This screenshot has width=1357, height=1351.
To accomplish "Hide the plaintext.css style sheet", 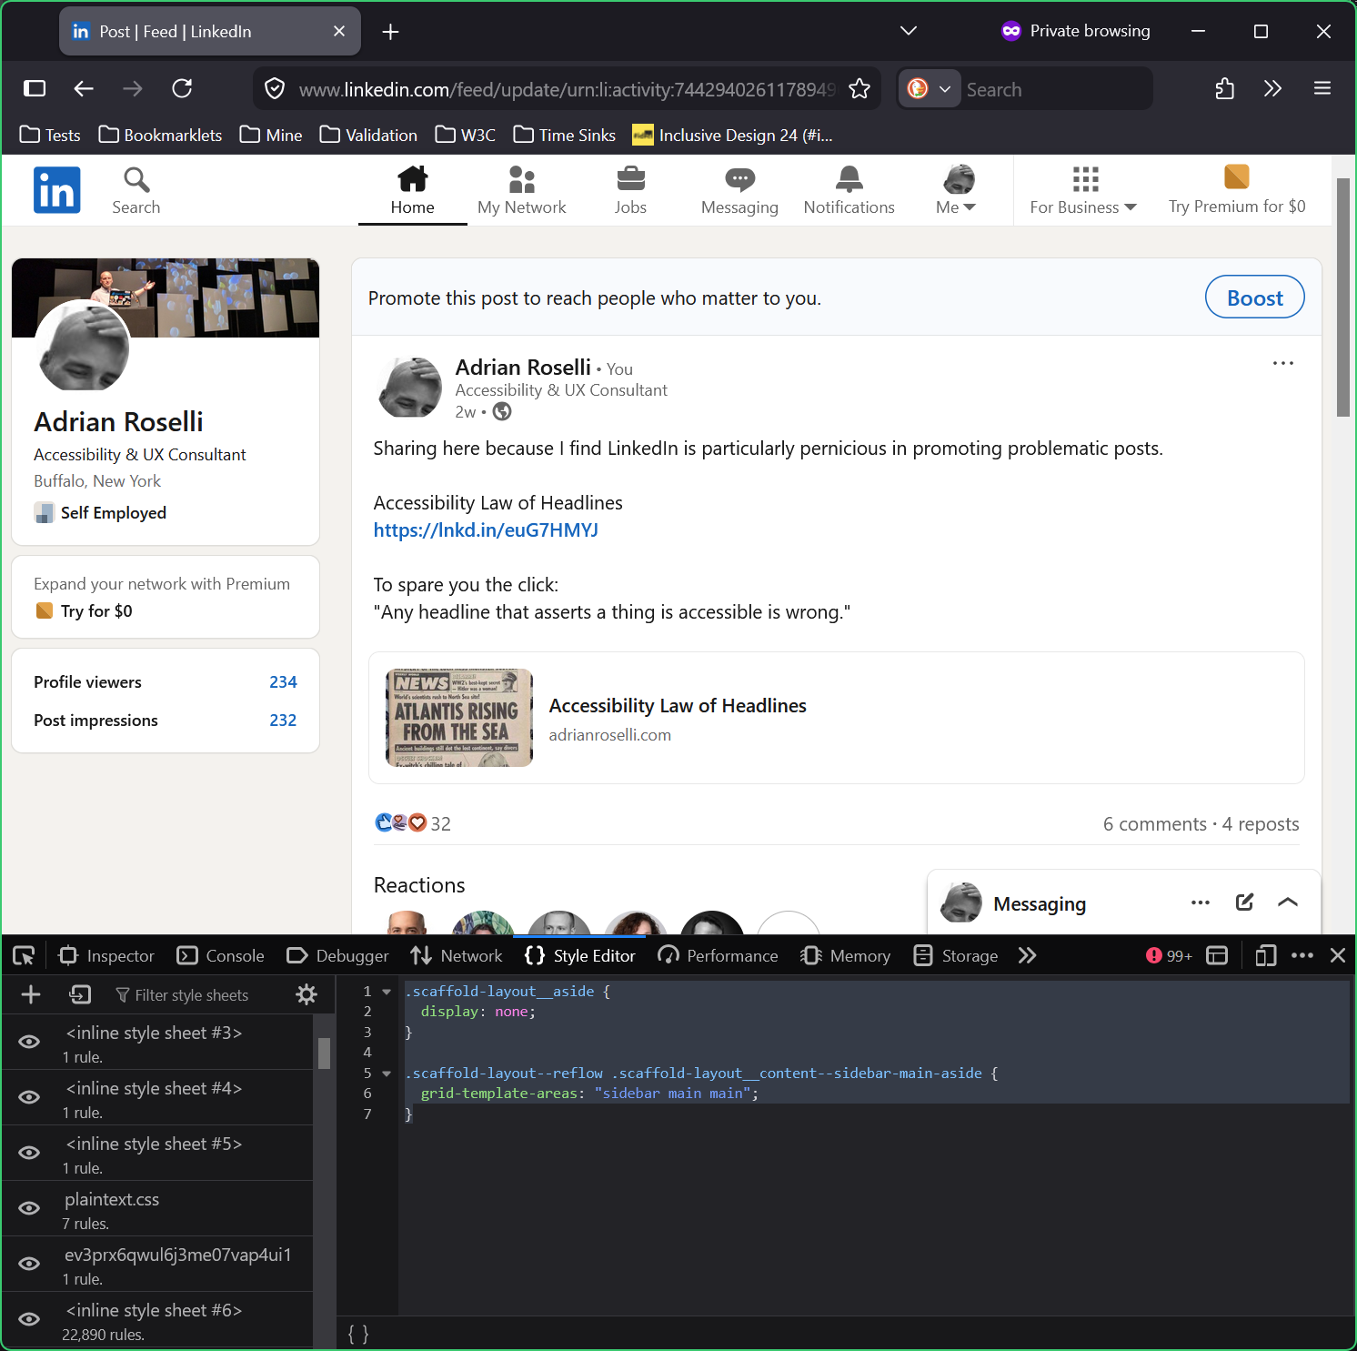I will point(29,1208).
